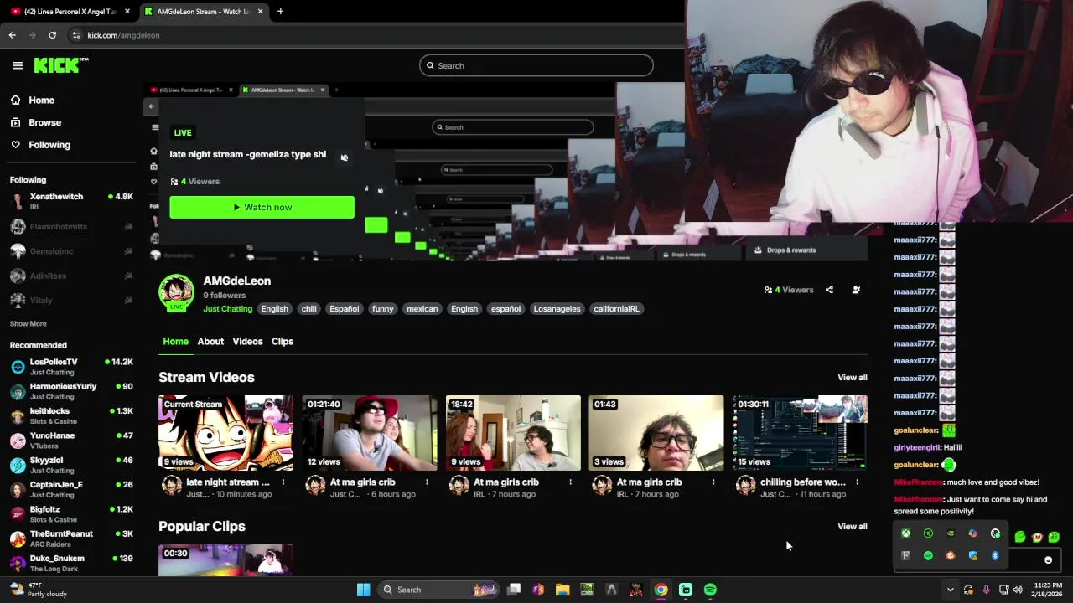The image size is (1073, 603).
Task: Open Xenathewitch in Following list
Action: click(x=71, y=201)
